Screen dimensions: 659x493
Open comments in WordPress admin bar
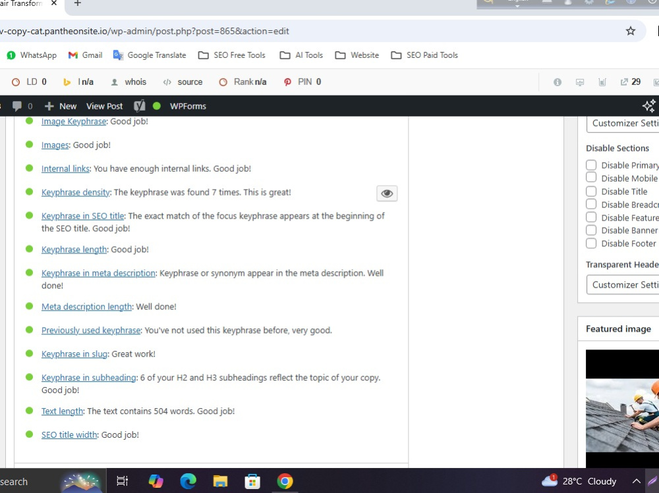tap(22, 106)
